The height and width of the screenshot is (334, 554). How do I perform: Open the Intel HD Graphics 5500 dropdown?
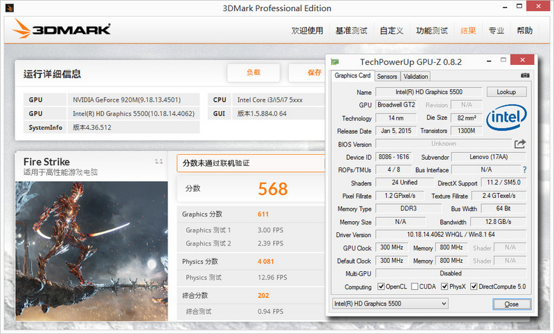click(390, 304)
